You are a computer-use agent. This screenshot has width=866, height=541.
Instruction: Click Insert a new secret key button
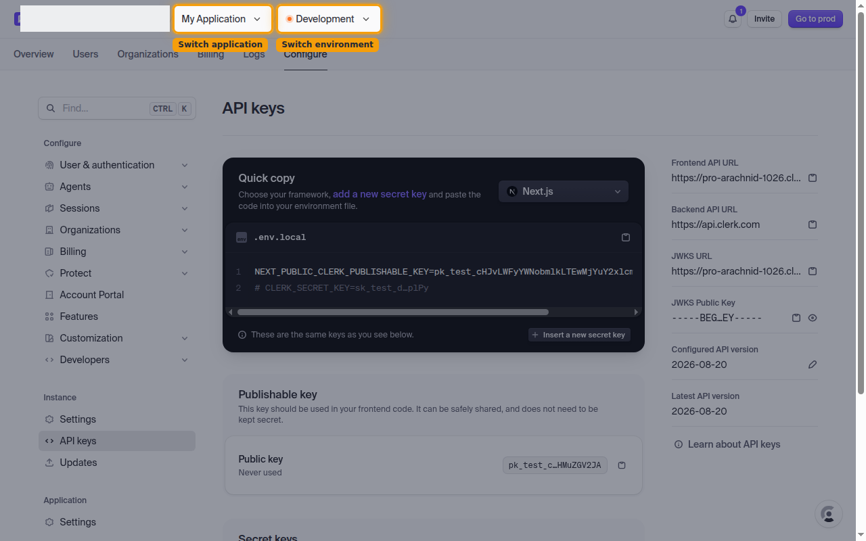pyautogui.click(x=579, y=335)
